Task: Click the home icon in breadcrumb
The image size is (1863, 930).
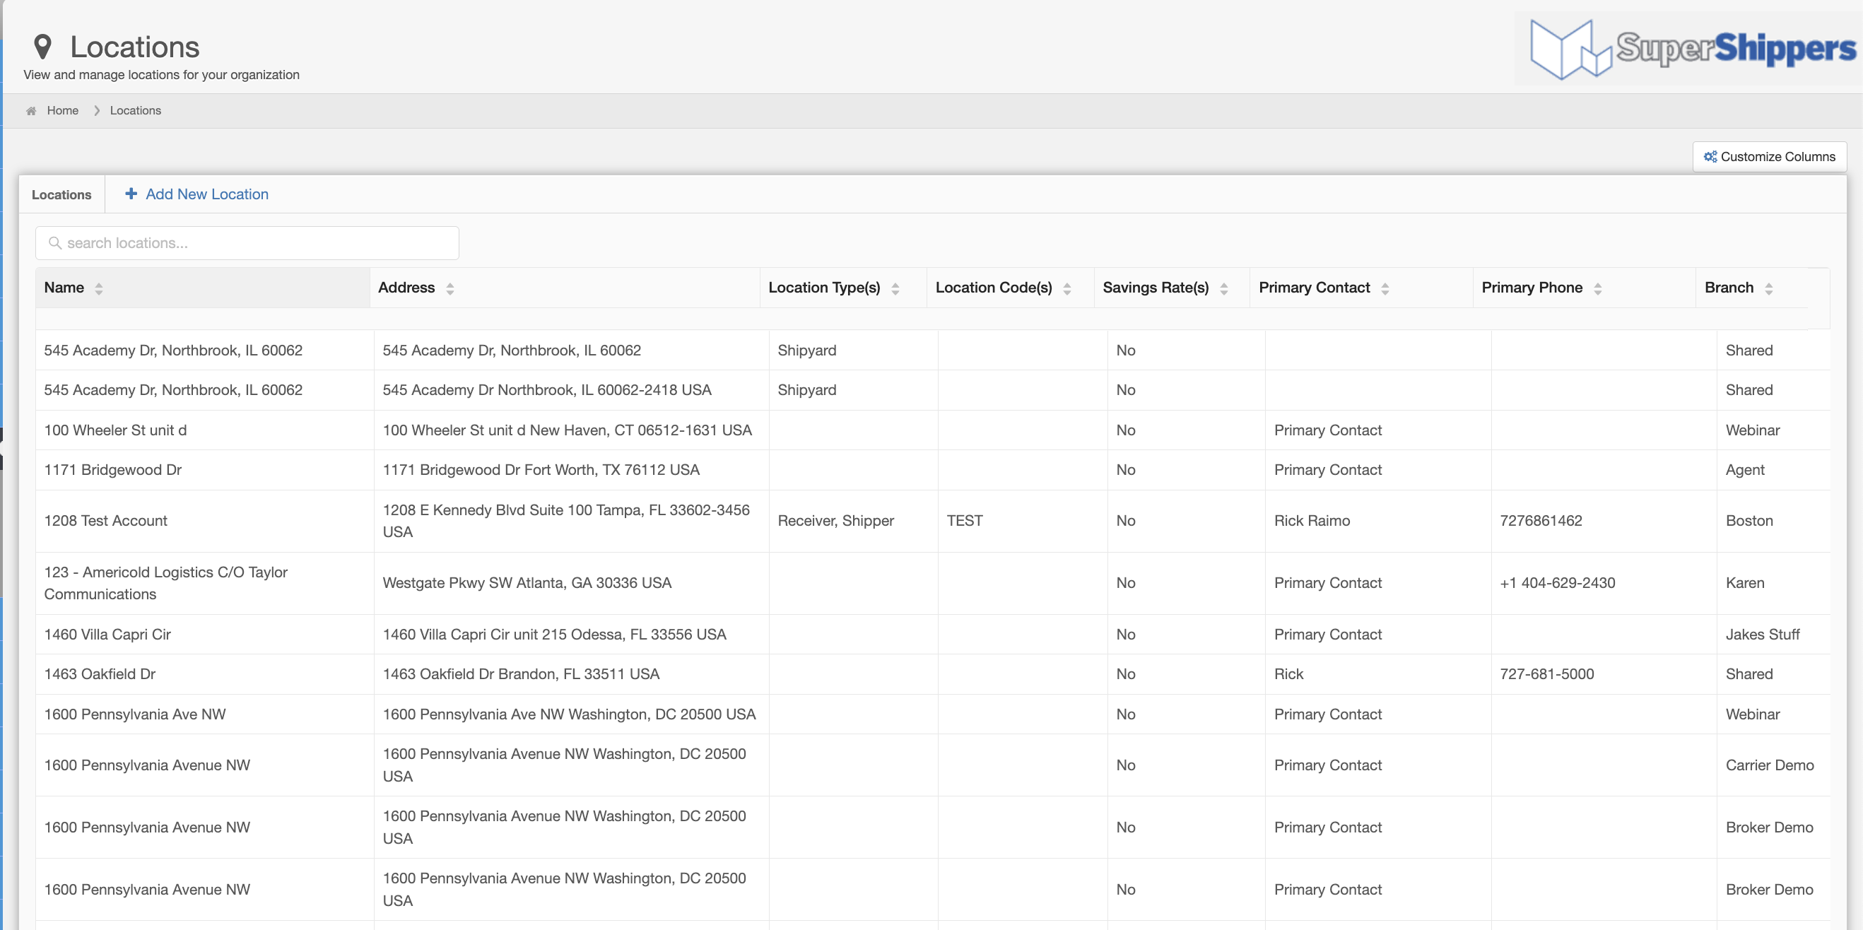Action: [x=31, y=111]
